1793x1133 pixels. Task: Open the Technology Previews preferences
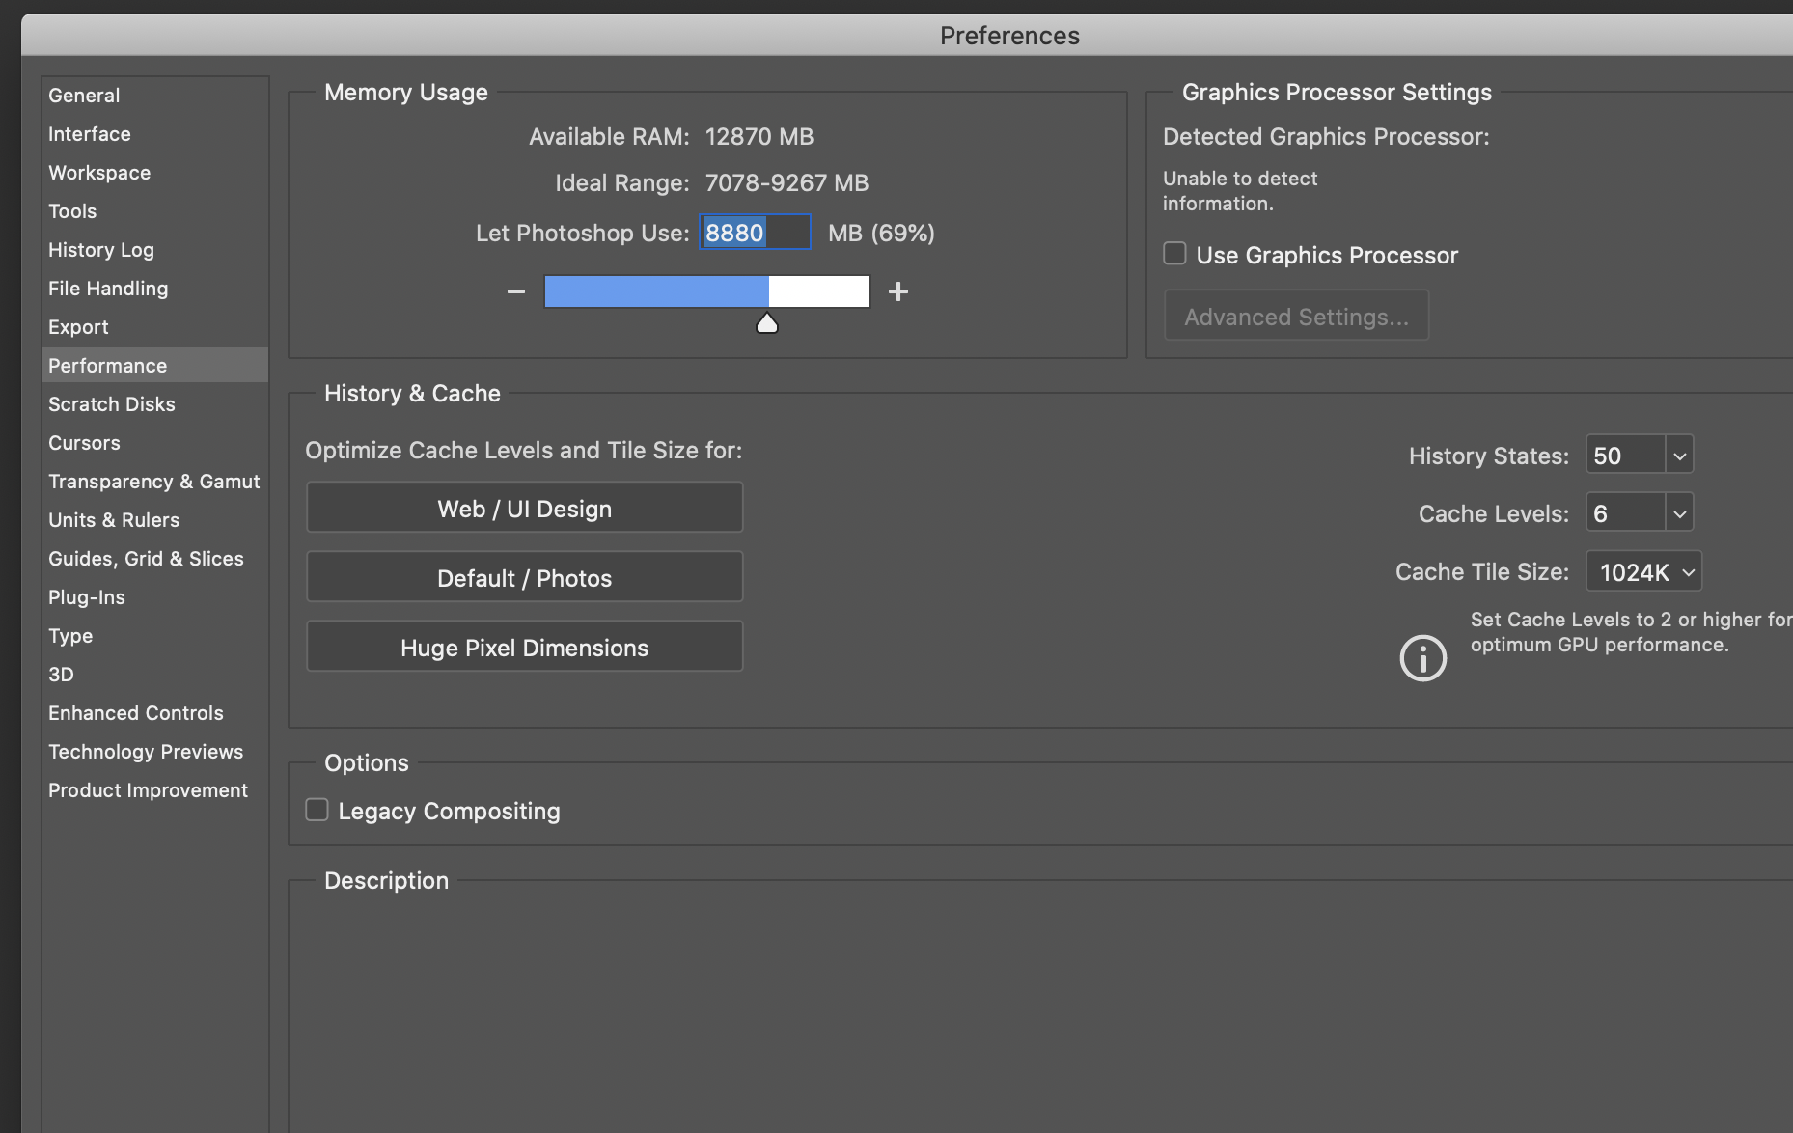[x=146, y=752]
